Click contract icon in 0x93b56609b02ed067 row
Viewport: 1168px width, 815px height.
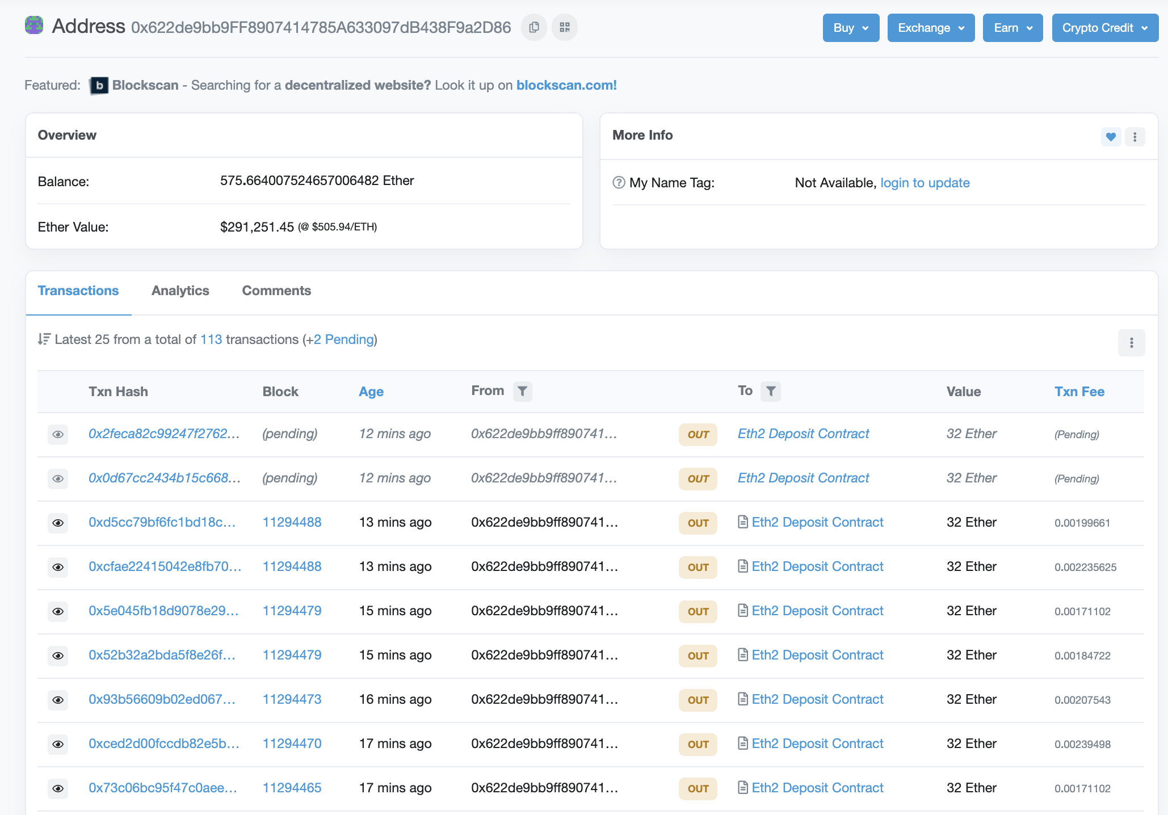(x=743, y=699)
